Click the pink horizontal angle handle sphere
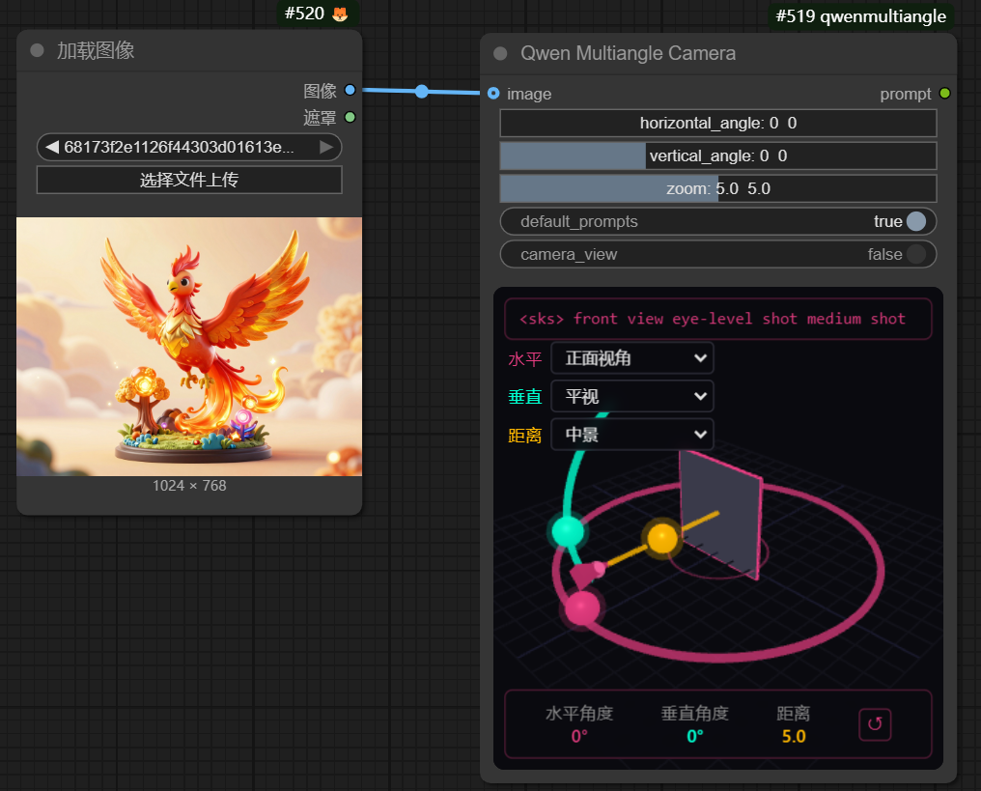The image size is (981, 791). point(582,608)
